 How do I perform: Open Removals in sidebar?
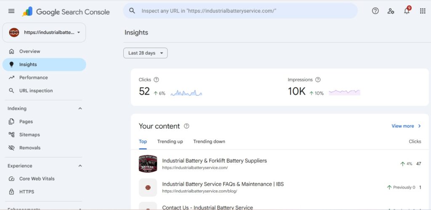tap(44, 148)
